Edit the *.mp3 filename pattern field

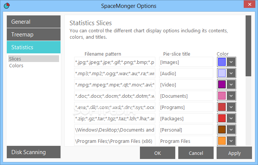click(115, 73)
